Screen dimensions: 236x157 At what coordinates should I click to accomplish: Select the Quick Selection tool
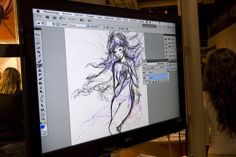(38, 48)
